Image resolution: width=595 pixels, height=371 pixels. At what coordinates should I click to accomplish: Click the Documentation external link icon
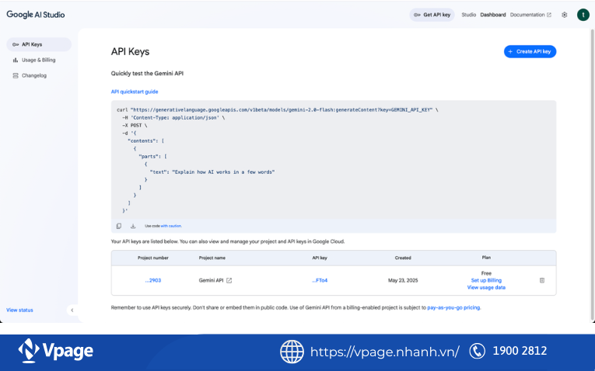coord(549,15)
